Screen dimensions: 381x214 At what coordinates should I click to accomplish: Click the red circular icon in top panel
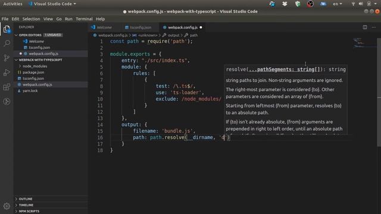(310, 4)
